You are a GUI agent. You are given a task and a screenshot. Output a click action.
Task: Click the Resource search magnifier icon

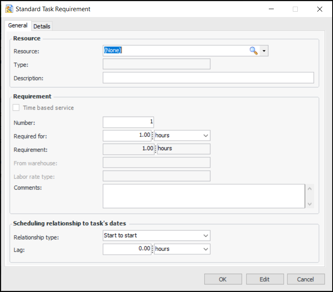pyautogui.click(x=253, y=51)
